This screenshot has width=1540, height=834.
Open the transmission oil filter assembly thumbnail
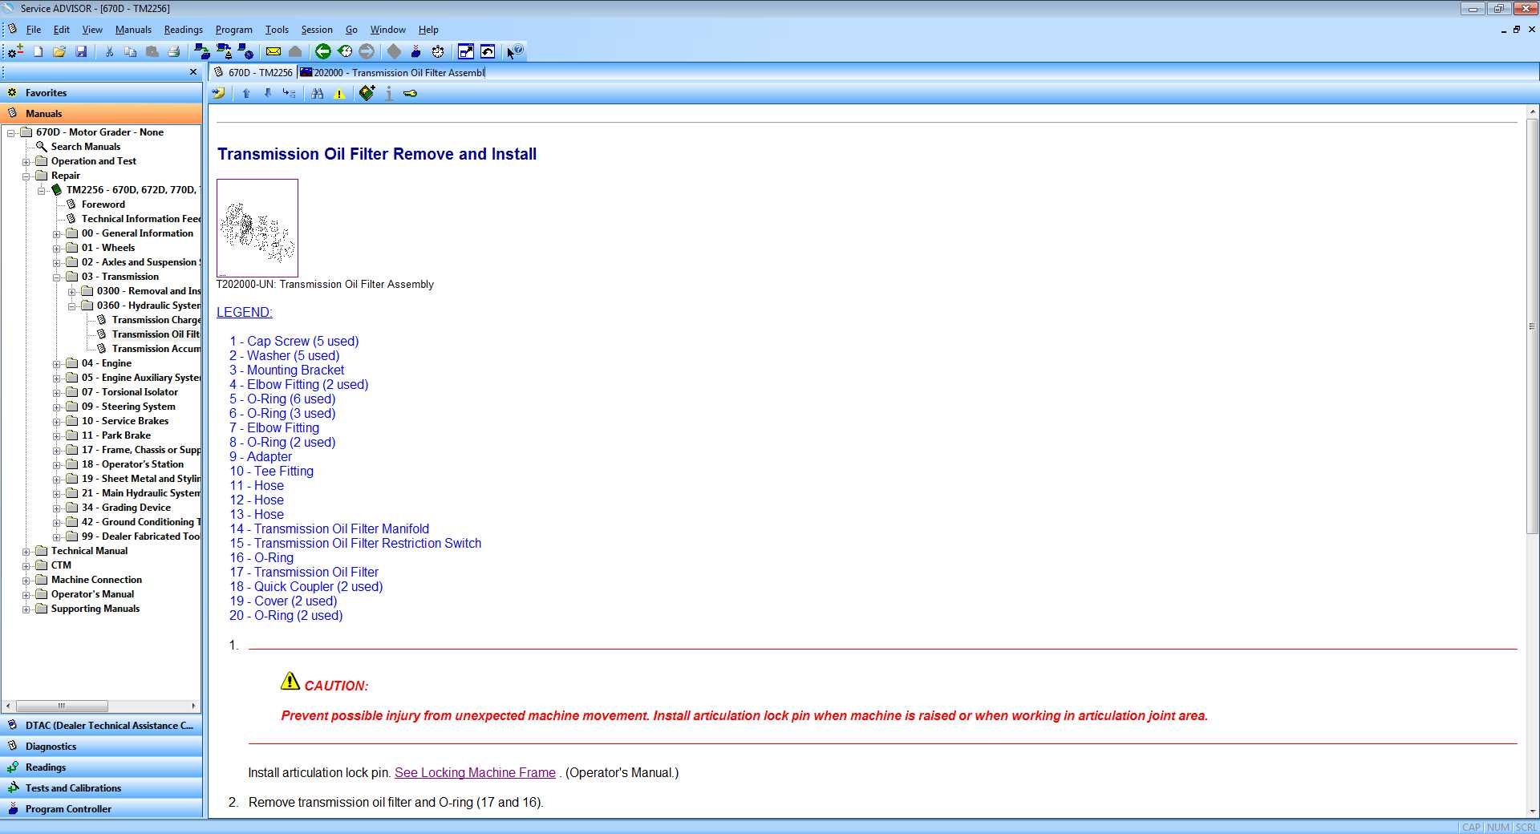pyautogui.click(x=257, y=228)
